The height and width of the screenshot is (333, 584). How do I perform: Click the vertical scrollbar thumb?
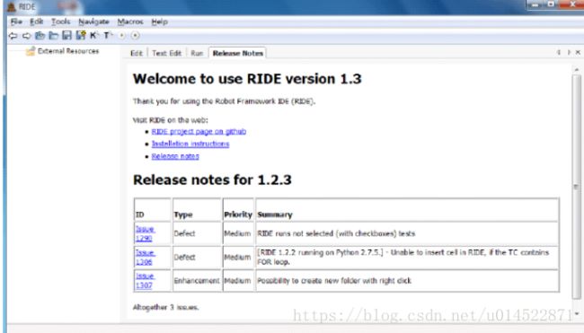click(x=577, y=186)
